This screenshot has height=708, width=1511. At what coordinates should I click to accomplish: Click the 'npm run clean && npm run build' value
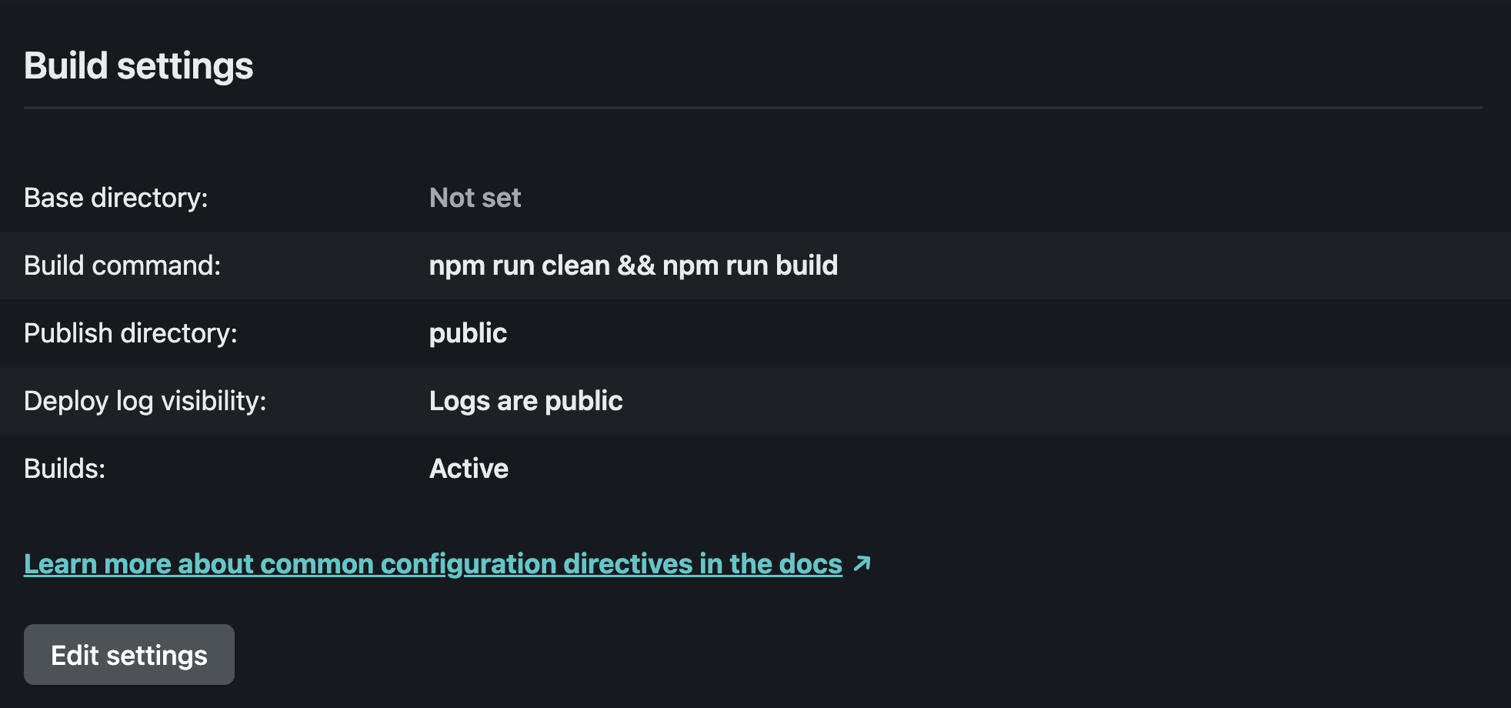[x=633, y=265]
